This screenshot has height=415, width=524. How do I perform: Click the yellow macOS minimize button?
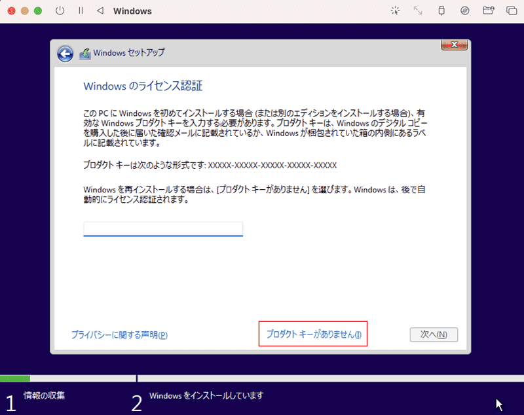coord(25,11)
